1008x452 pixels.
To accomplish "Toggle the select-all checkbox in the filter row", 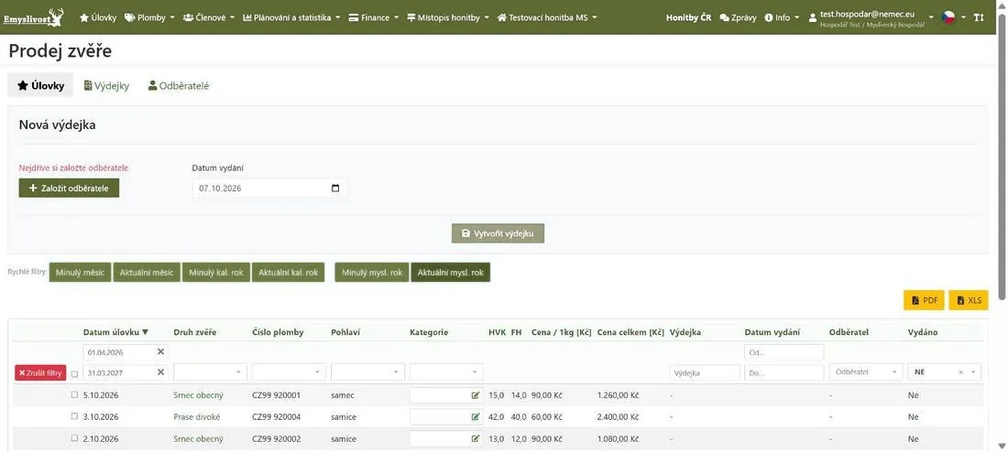I will pos(74,373).
